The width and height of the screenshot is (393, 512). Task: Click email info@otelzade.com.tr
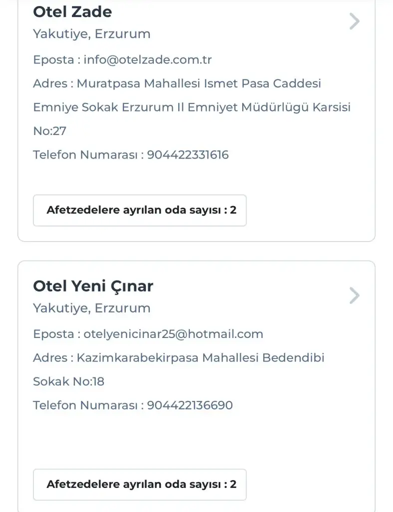(x=148, y=60)
